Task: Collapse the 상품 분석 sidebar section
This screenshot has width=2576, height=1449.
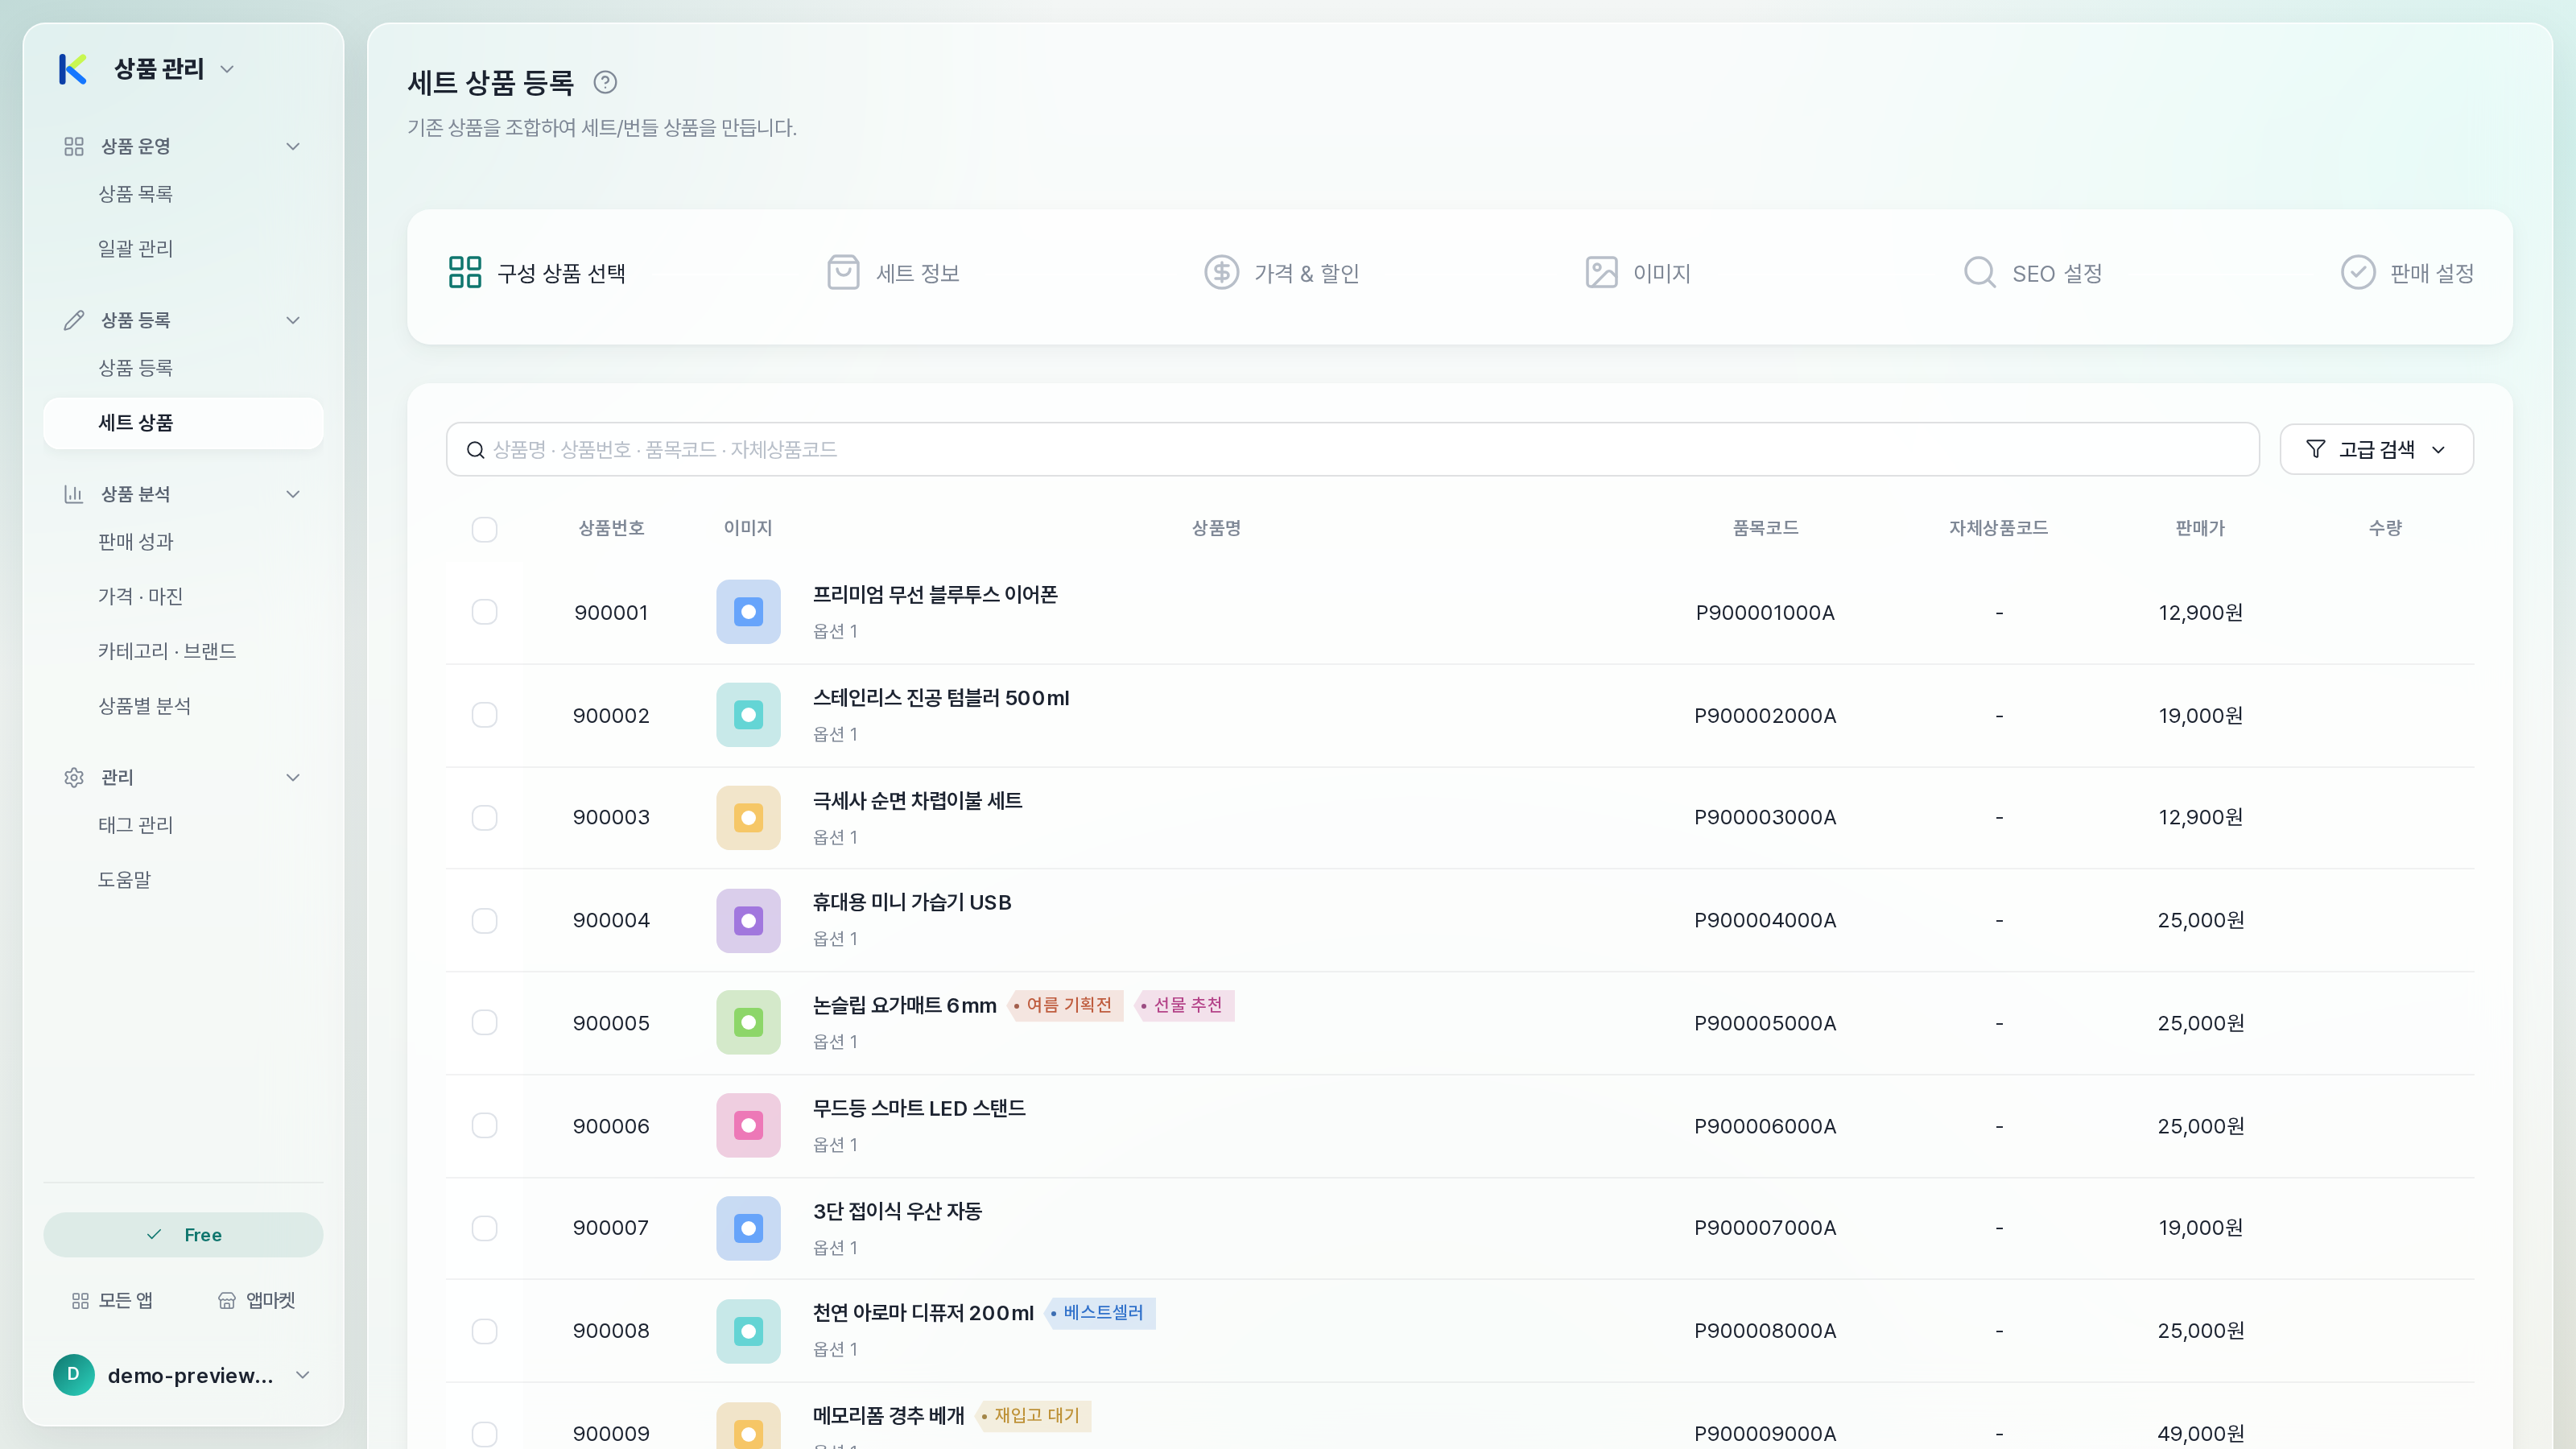Action: pyautogui.click(x=293, y=494)
